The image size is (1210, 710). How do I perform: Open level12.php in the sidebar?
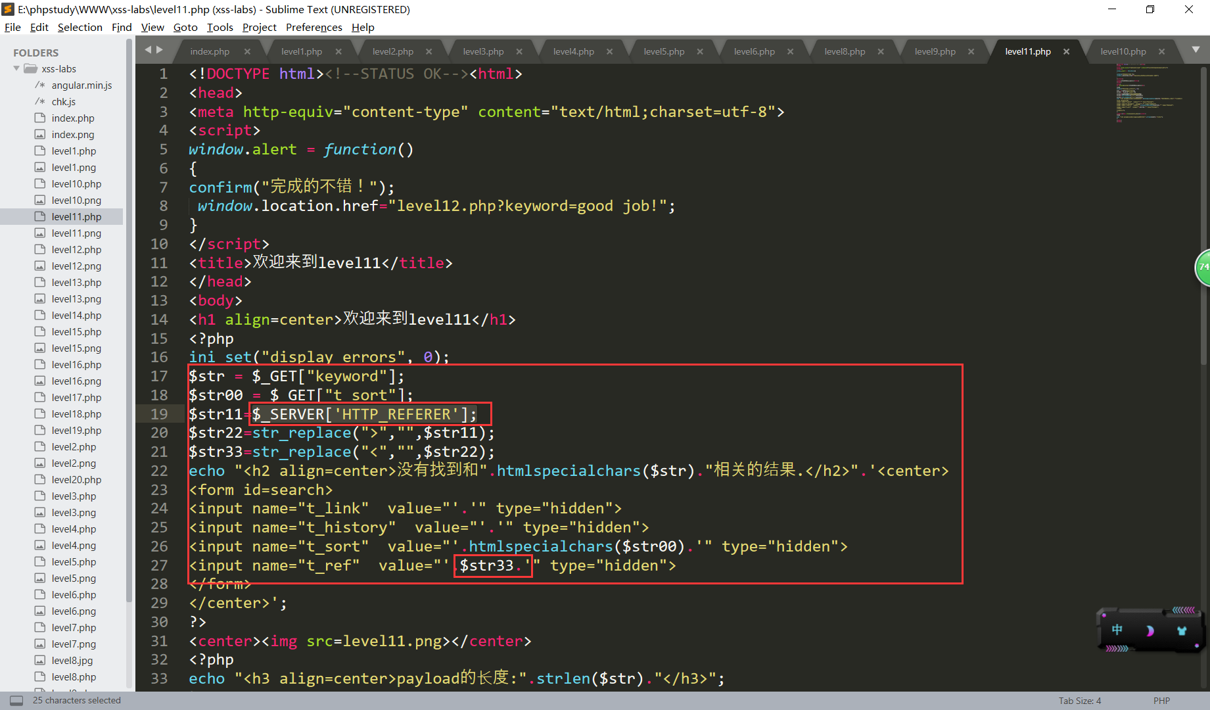coord(76,250)
